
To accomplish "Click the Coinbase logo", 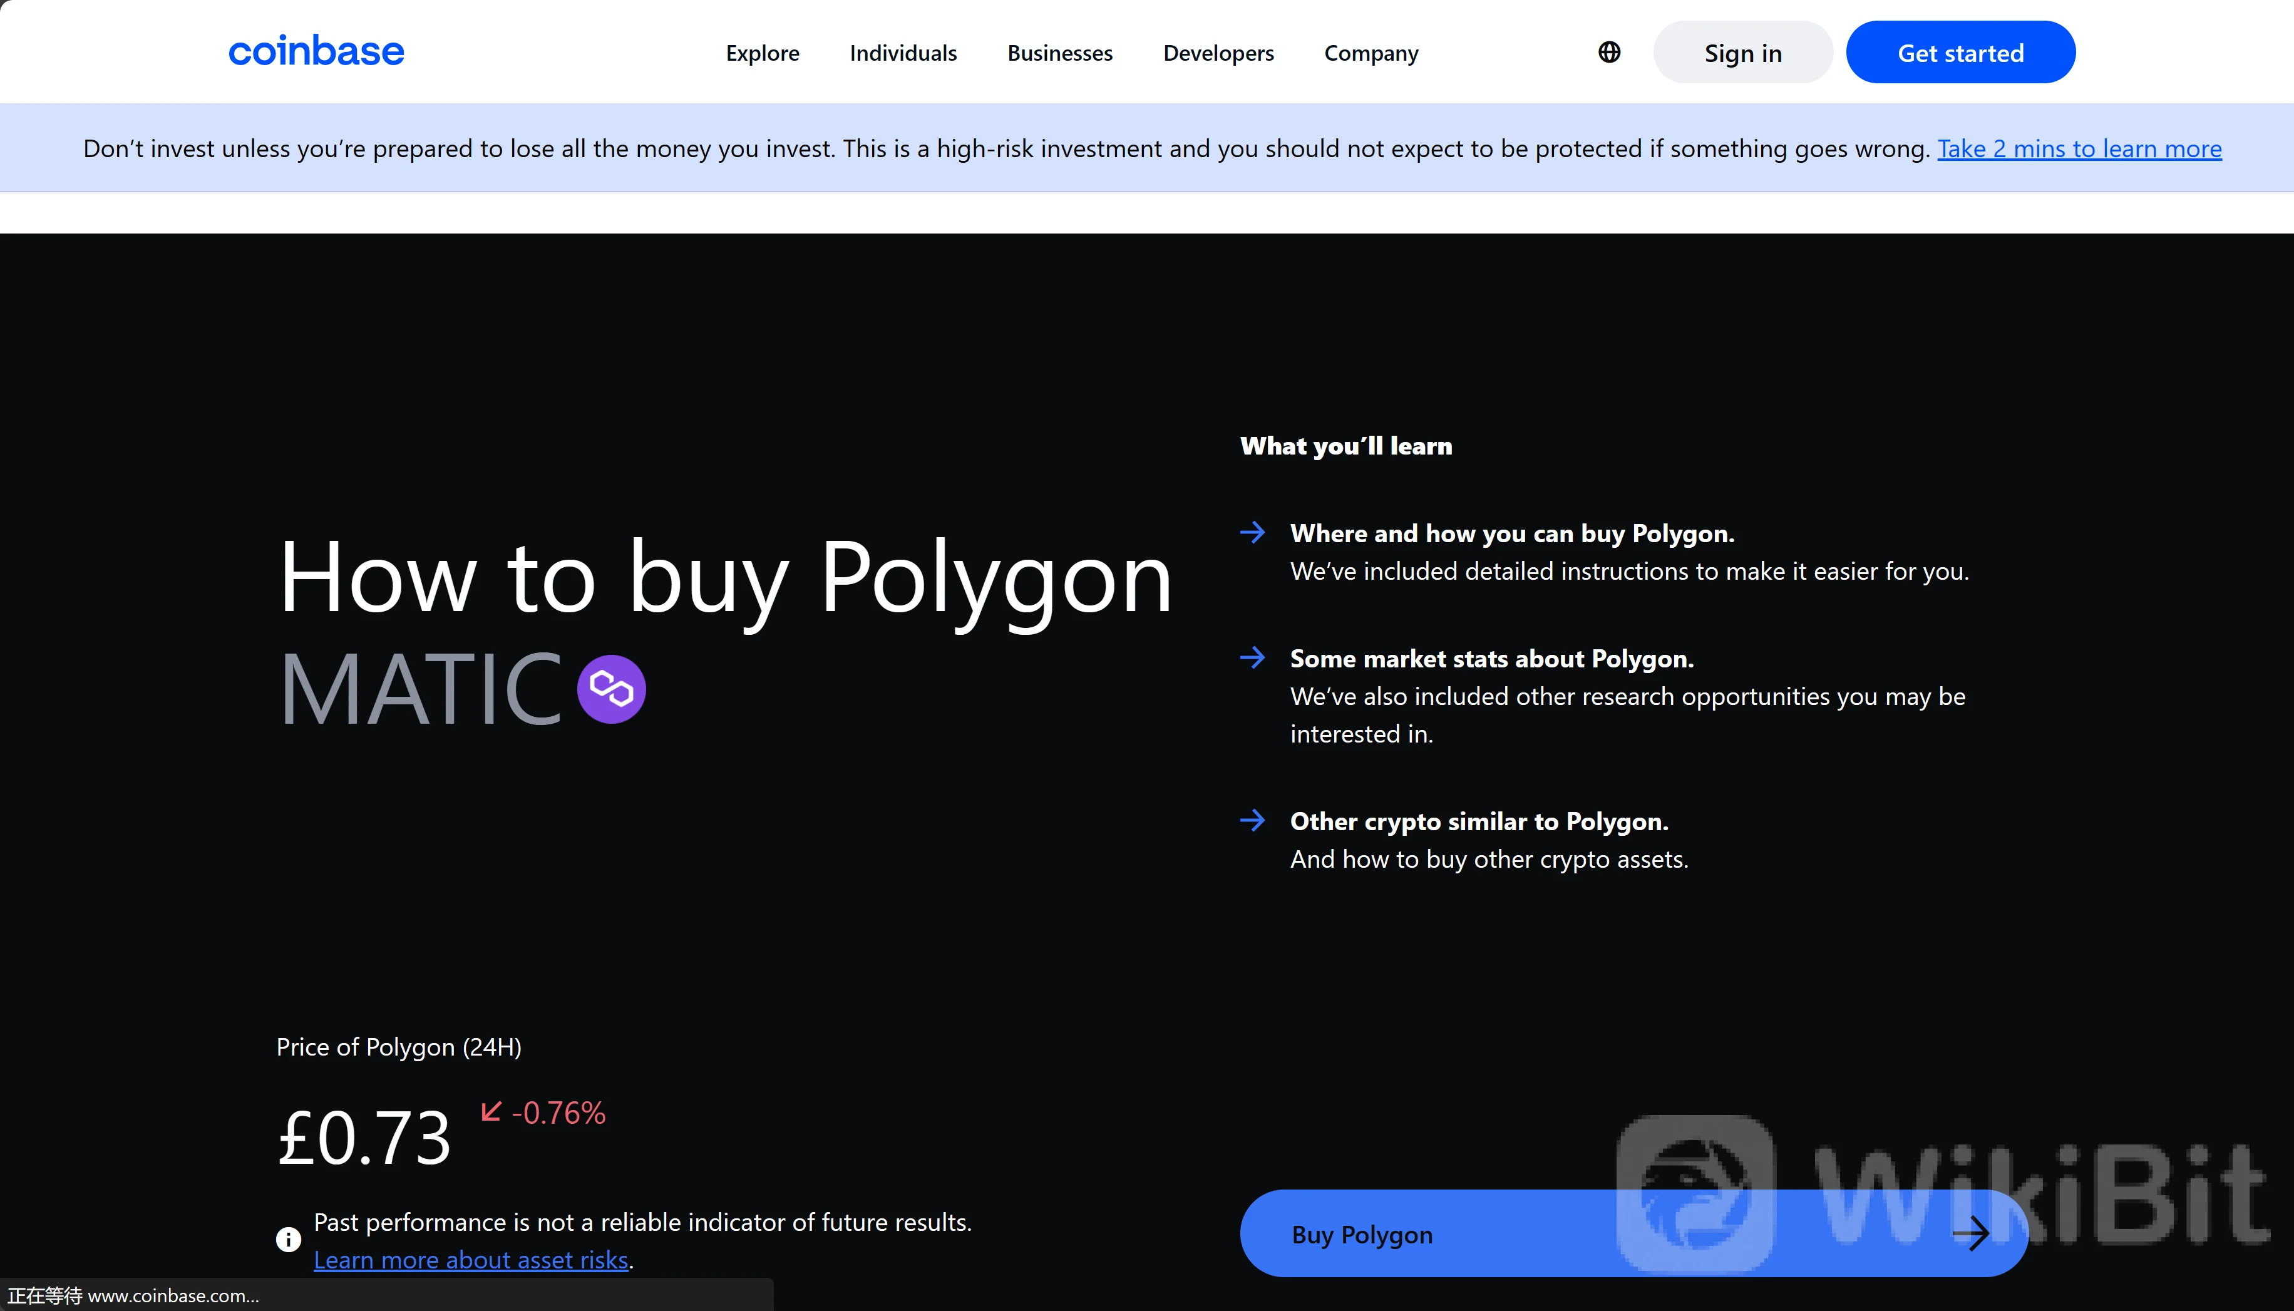I will point(316,51).
